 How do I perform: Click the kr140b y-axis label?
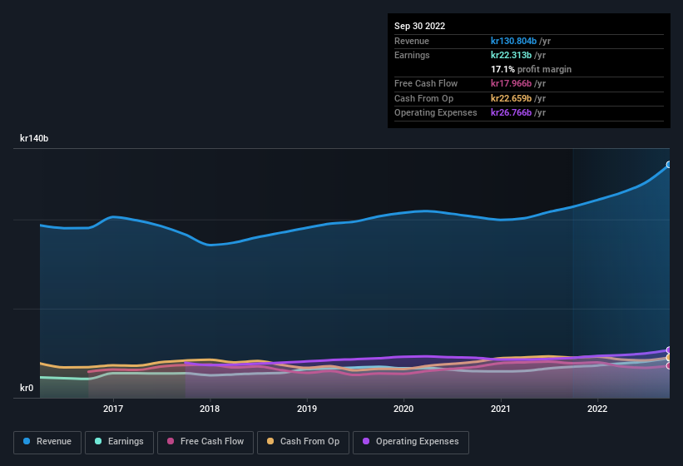34,138
